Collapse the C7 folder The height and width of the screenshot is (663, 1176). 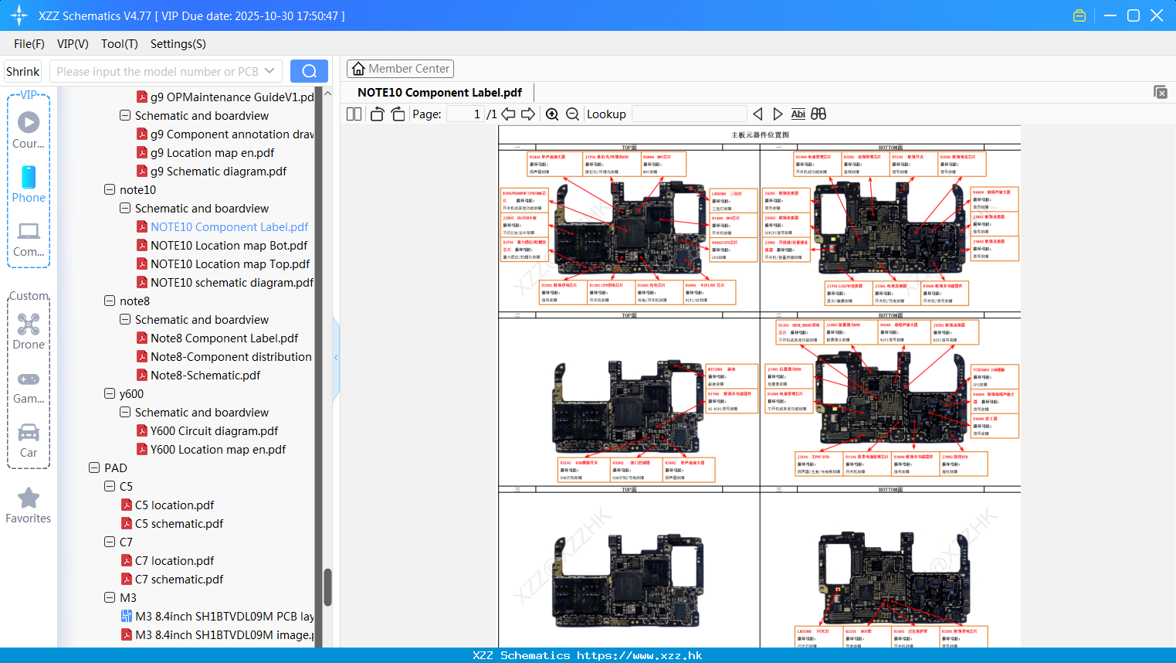[x=110, y=542]
